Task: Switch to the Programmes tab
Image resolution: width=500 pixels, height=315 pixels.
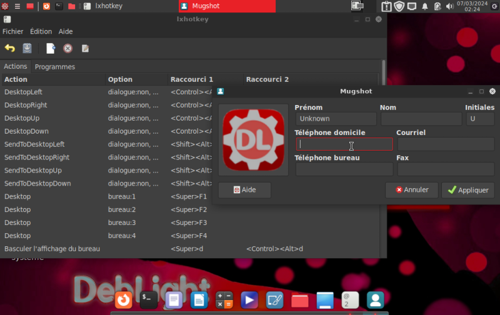Action: 55,67
